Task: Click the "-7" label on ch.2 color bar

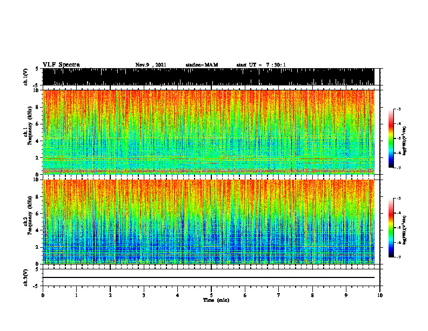Action: pyautogui.click(x=399, y=257)
